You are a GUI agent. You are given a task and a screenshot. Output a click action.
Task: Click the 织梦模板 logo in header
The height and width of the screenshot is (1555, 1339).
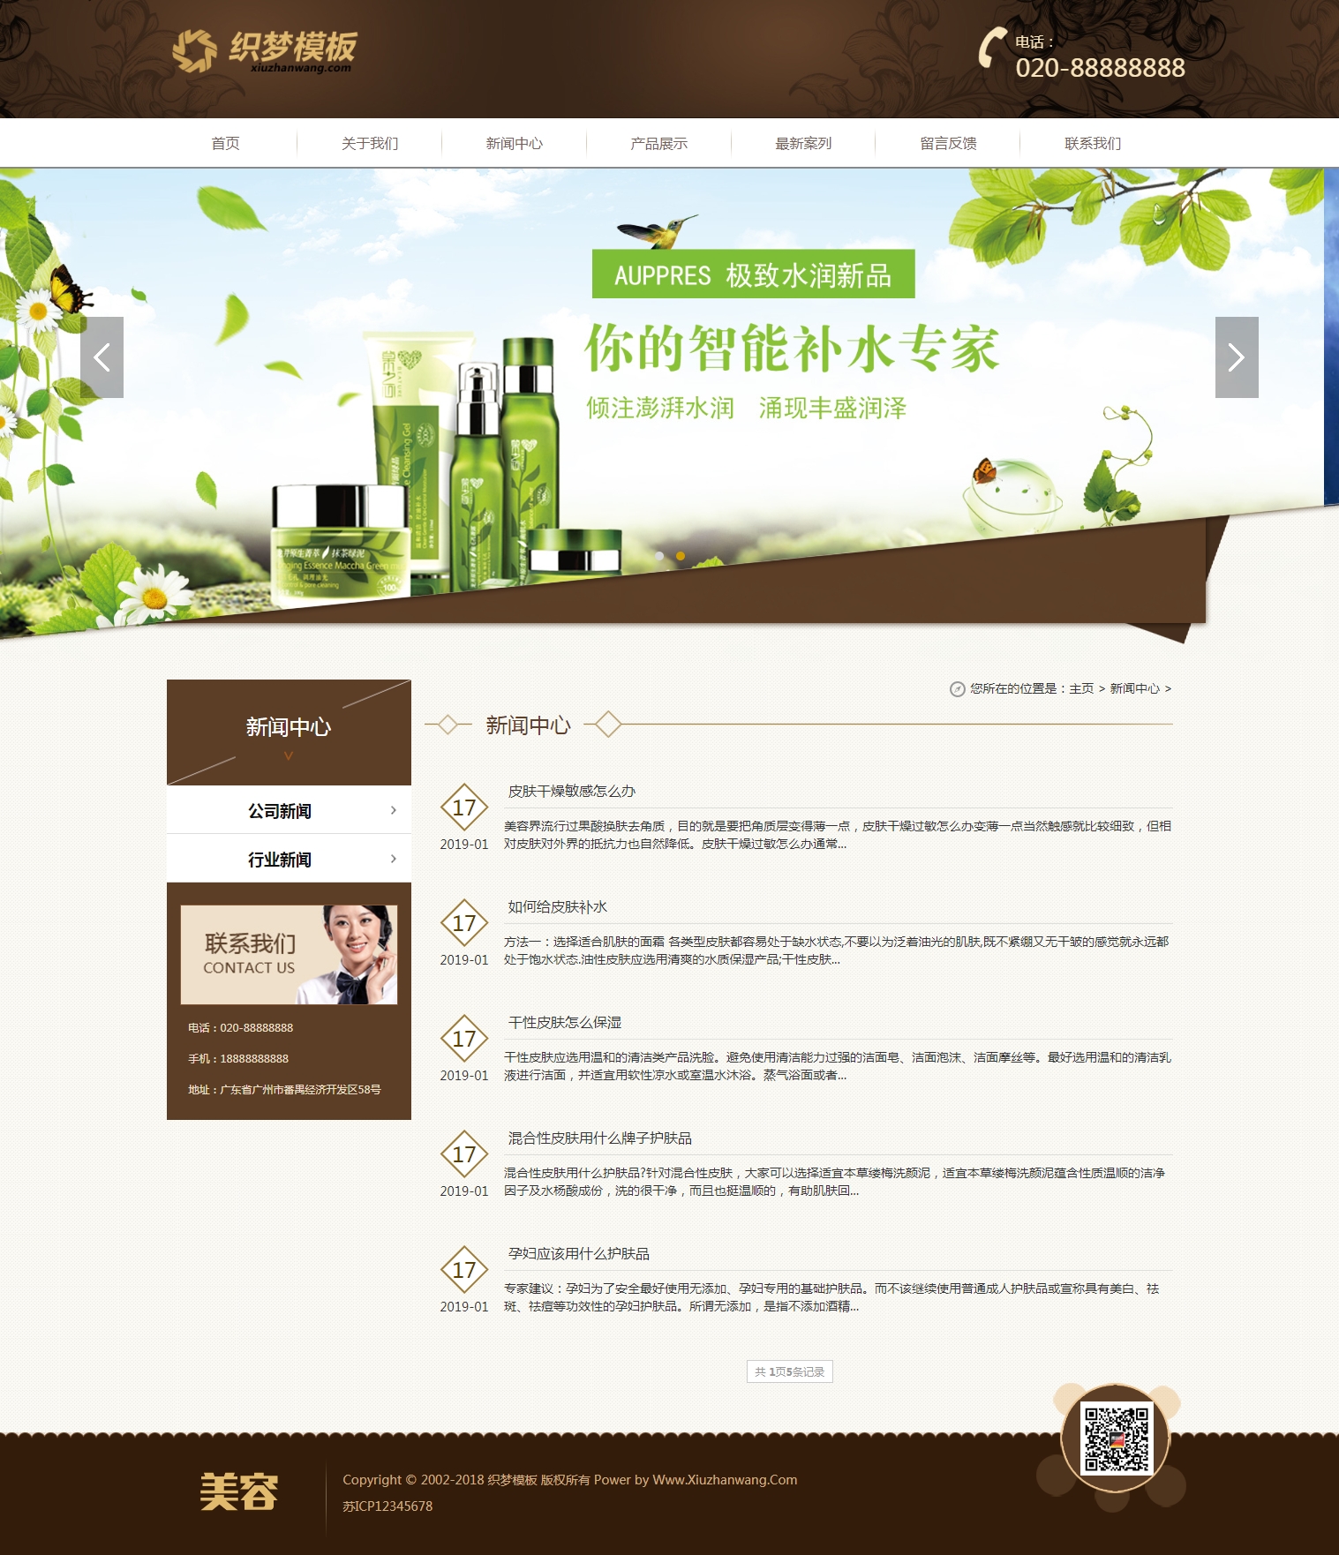(x=265, y=51)
